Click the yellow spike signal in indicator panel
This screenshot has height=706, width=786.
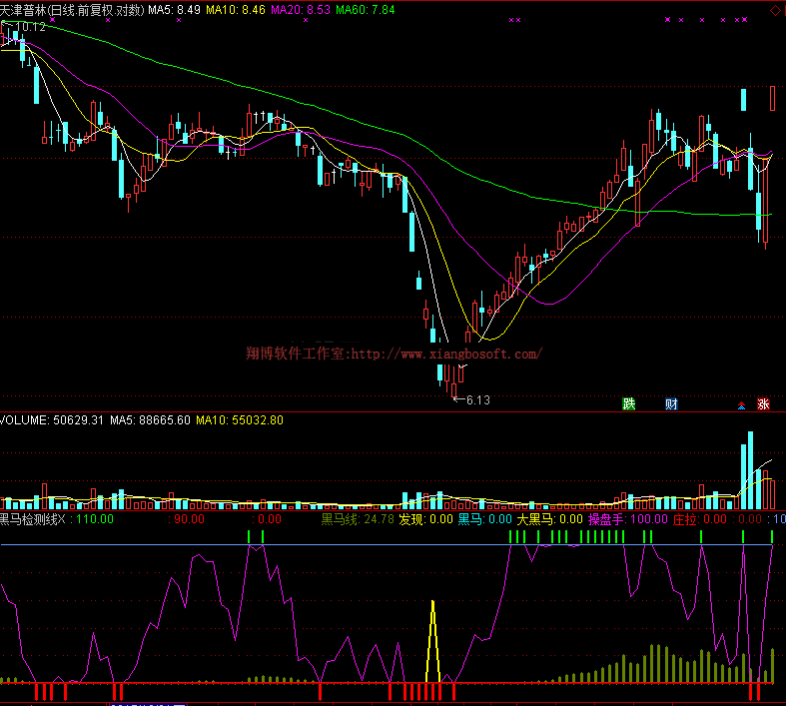click(432, 639)
